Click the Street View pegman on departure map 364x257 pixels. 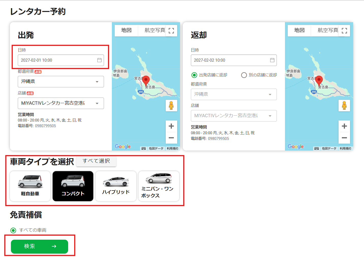171,105
